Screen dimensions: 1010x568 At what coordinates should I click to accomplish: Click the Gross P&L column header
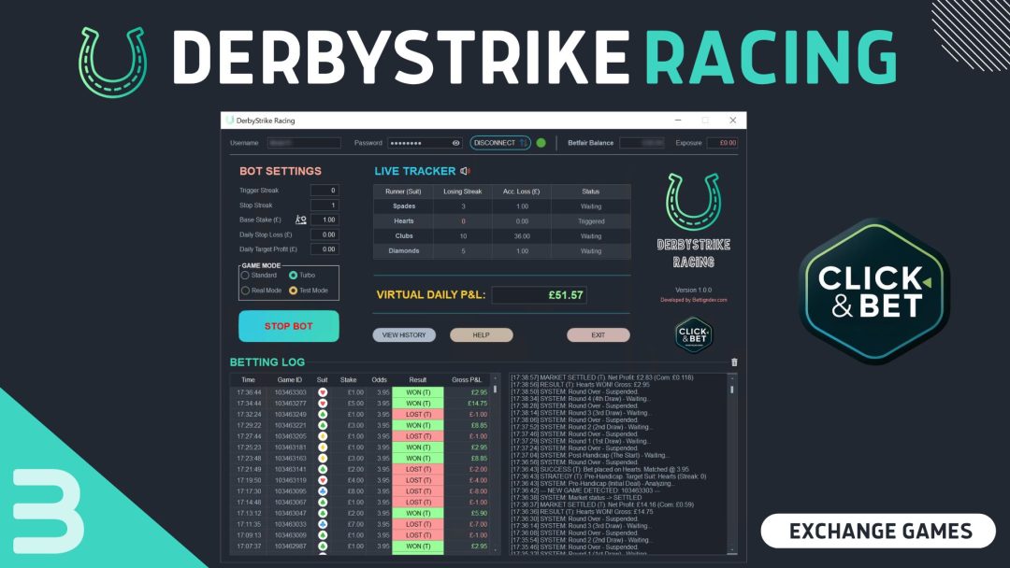pyautogui.click(x=467, y=380)
